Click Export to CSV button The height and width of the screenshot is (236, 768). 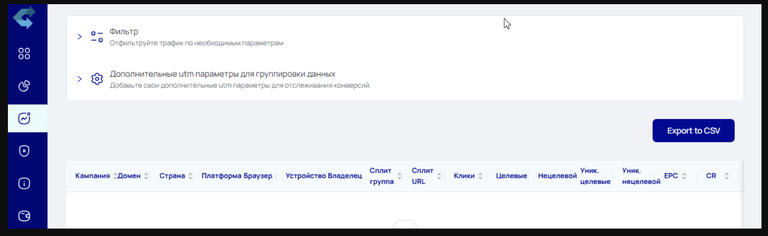point(693,131)
